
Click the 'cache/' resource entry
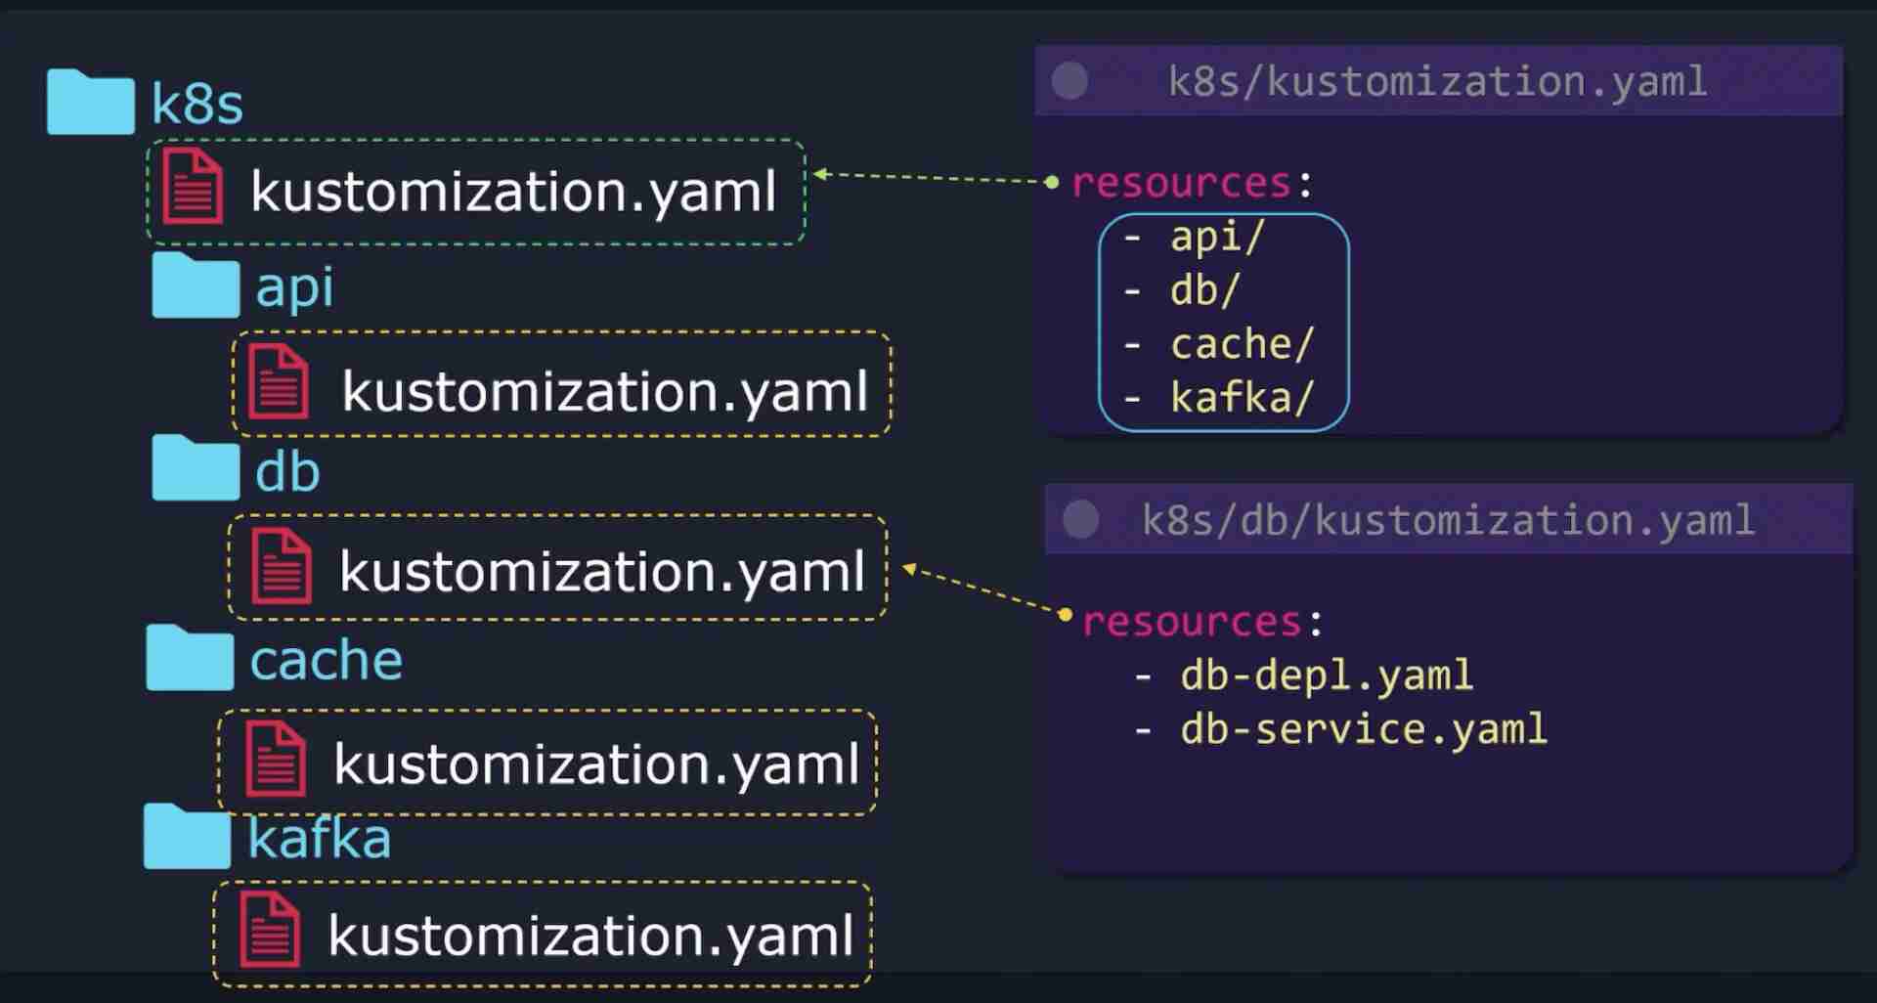click(1242, 345)
